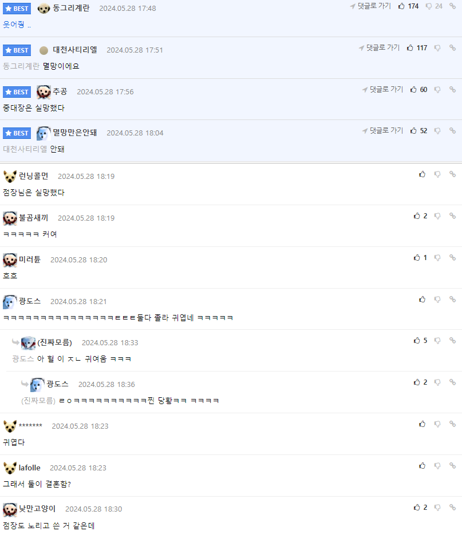The image size is (462, 535).
Task: Copy link icon on 대천사티리엘's comment
Action: [x=452, y=48]
